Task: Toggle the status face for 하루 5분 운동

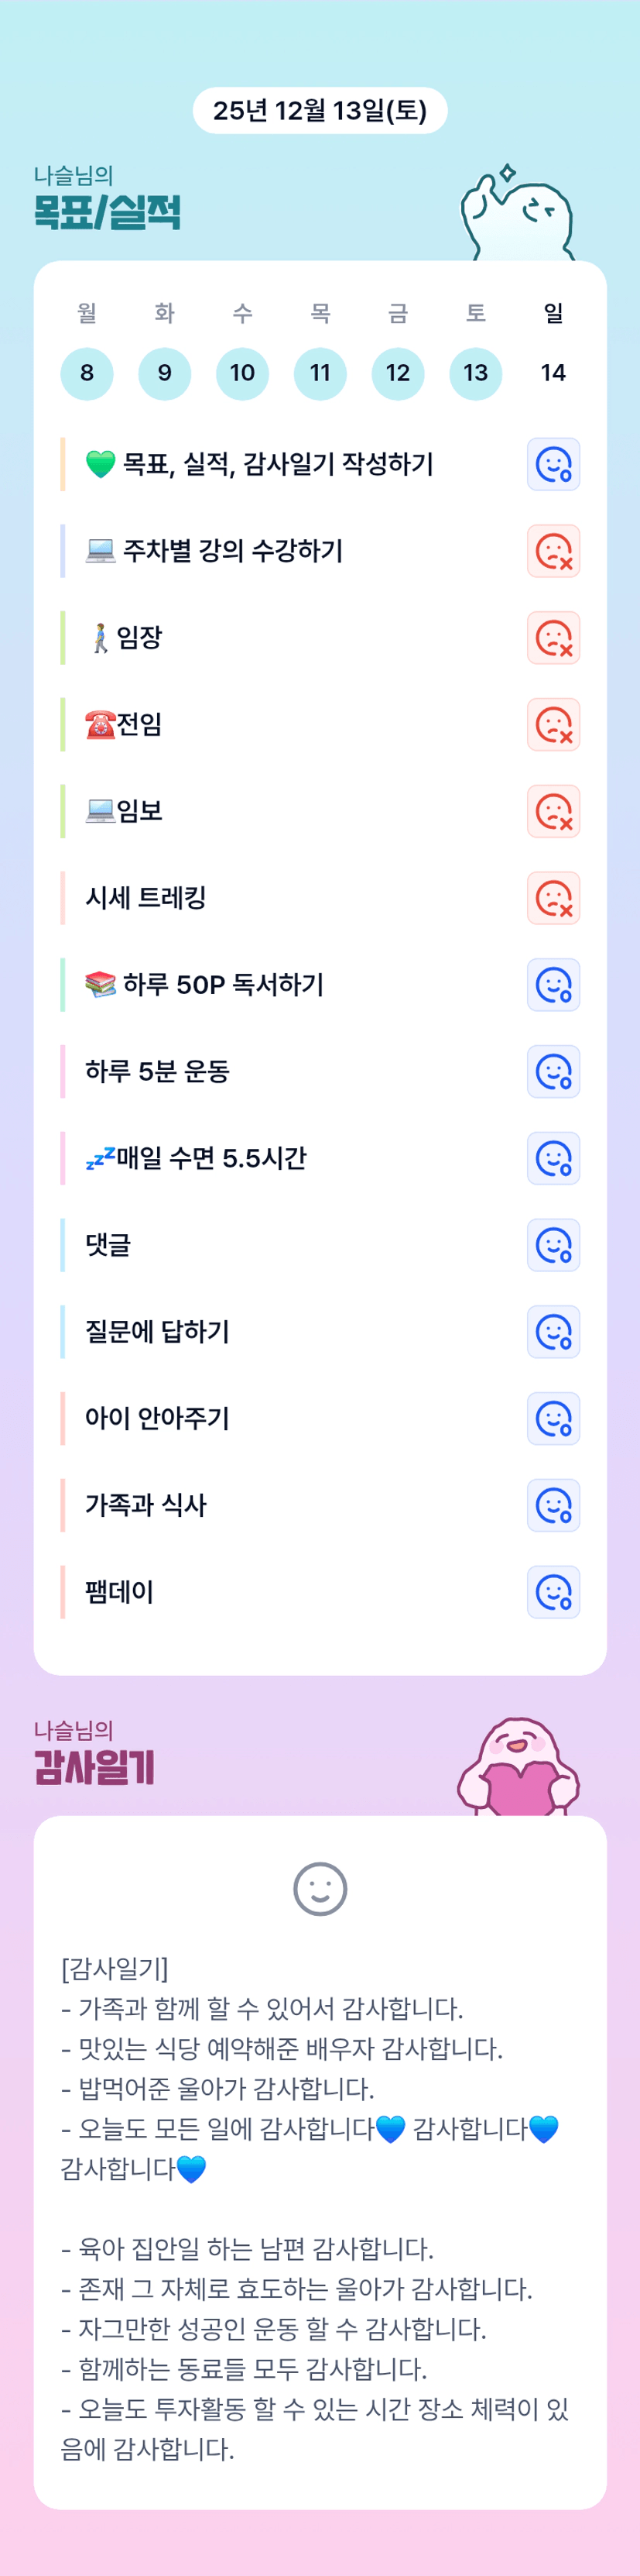Action: coord(553,1071)
